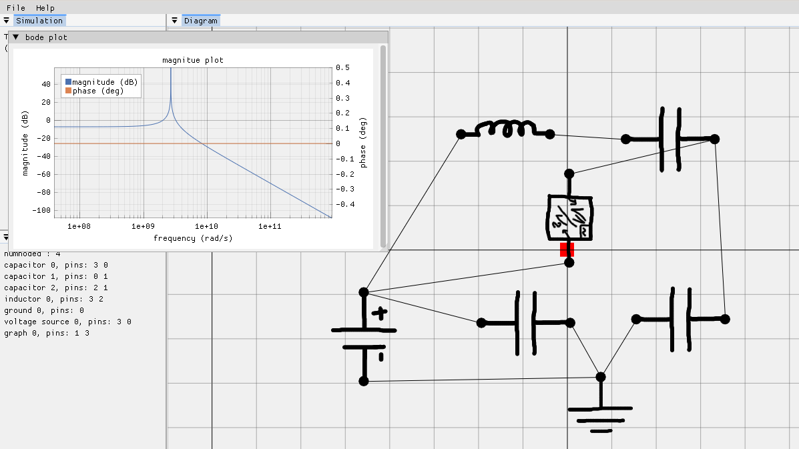Click the bottom right capacitor's right pin

tap(726, 319)
